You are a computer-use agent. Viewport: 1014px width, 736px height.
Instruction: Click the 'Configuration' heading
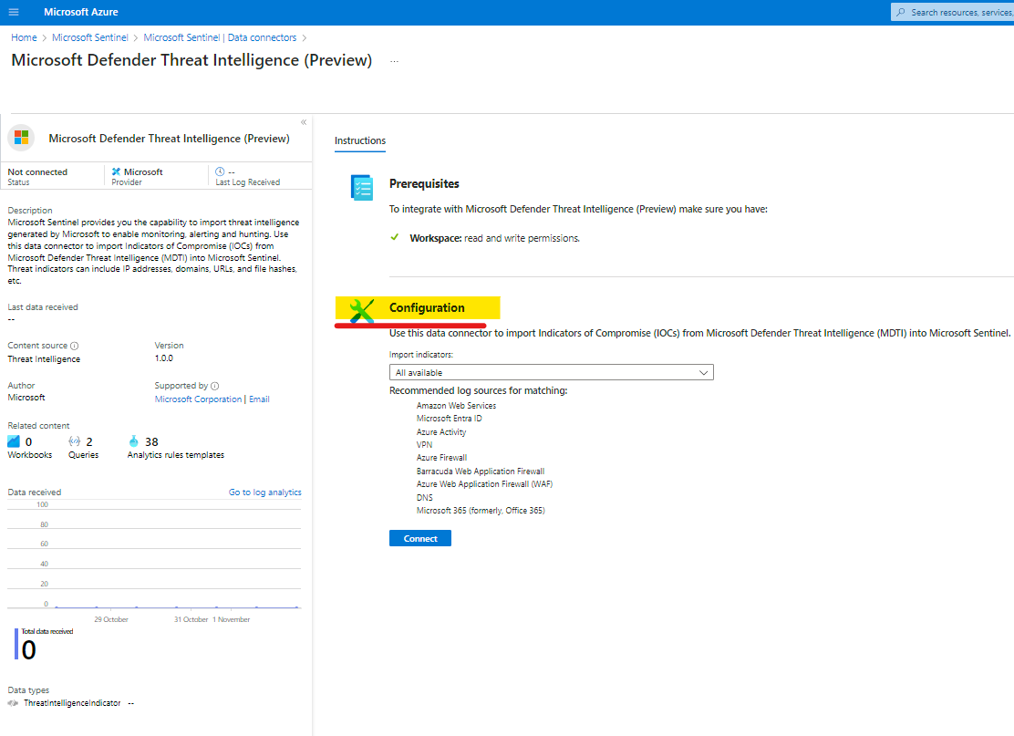(427, 308)
